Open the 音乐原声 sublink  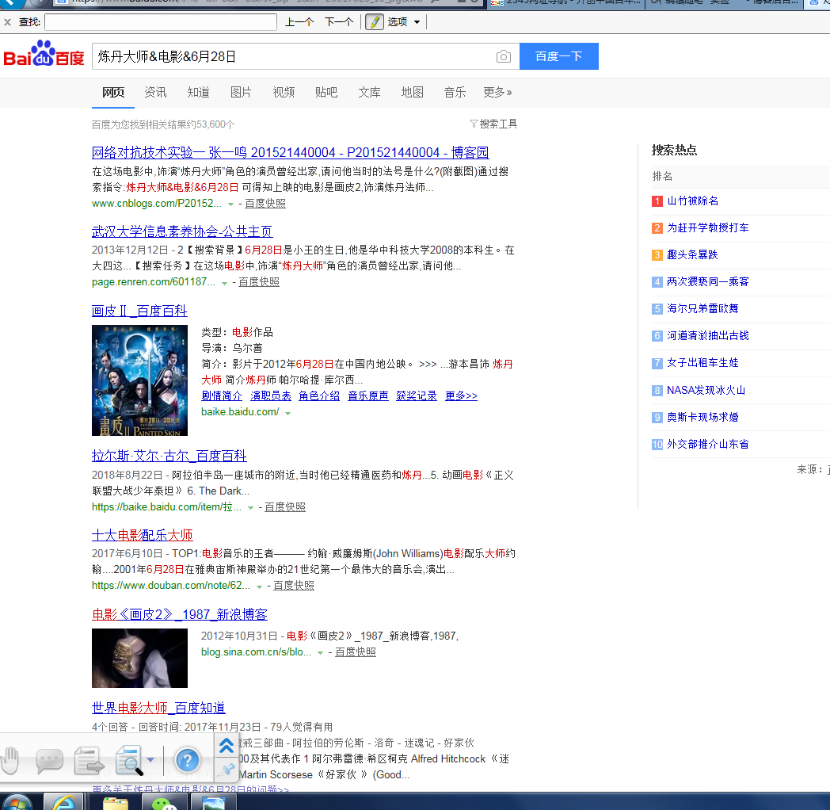(368, 395)
